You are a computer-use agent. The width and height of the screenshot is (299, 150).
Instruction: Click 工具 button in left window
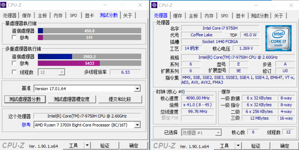click(x=73, y=146)
